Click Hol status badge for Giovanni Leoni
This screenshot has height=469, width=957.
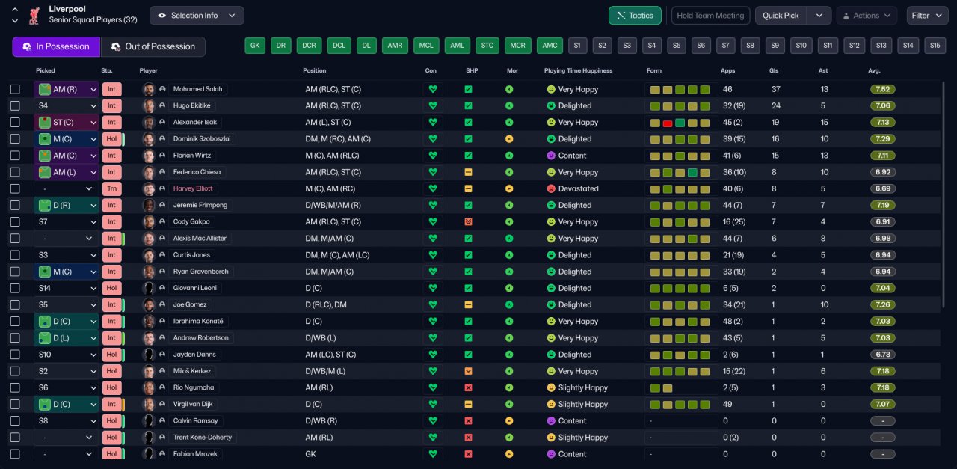[111, 288]
